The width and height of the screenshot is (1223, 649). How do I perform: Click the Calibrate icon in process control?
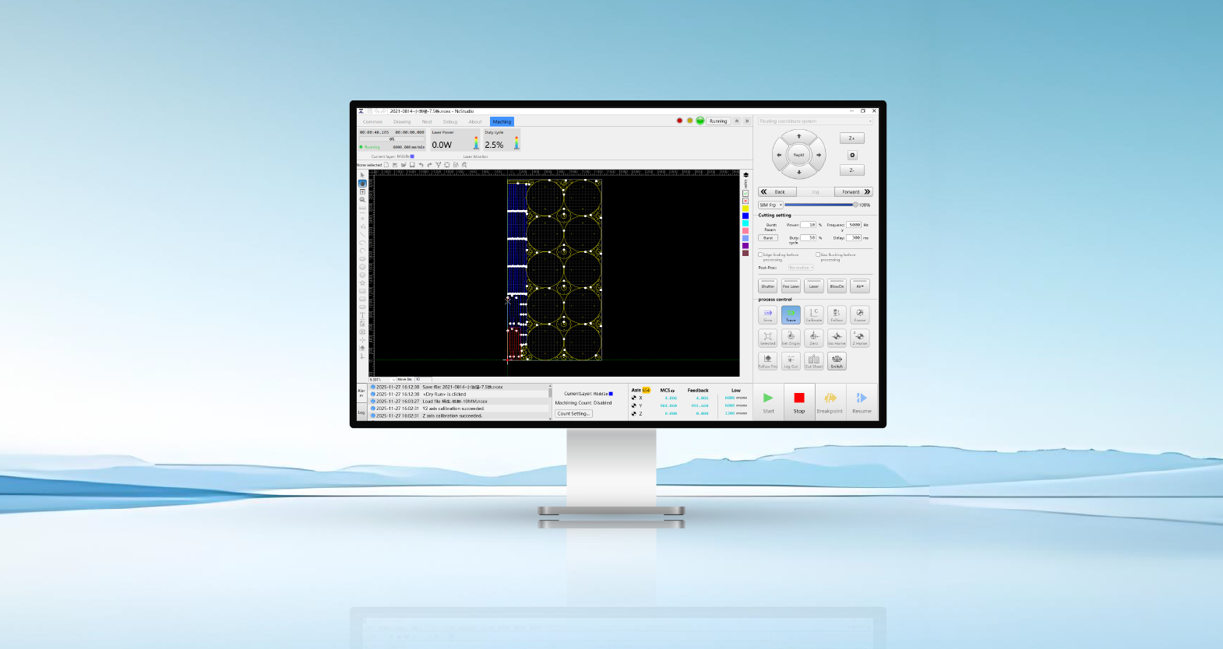[x=813, y=314]
